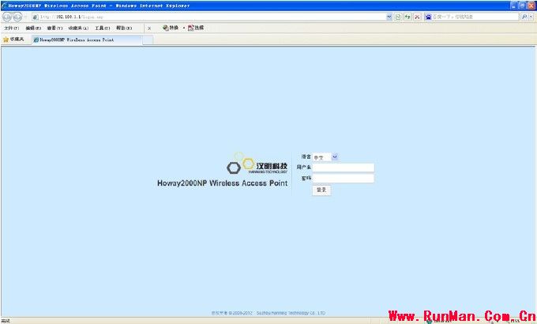
Task: Open the 收藏夹(A) menu
Action: click(78, 28)
